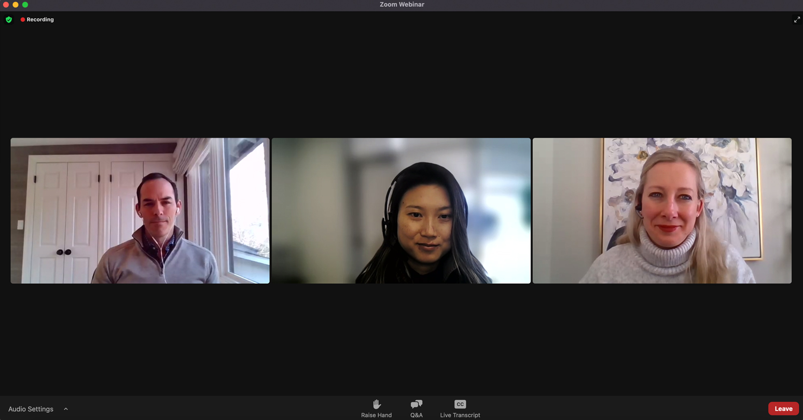
Task: Click the CC closed captions icon
Action: (460, 404)
